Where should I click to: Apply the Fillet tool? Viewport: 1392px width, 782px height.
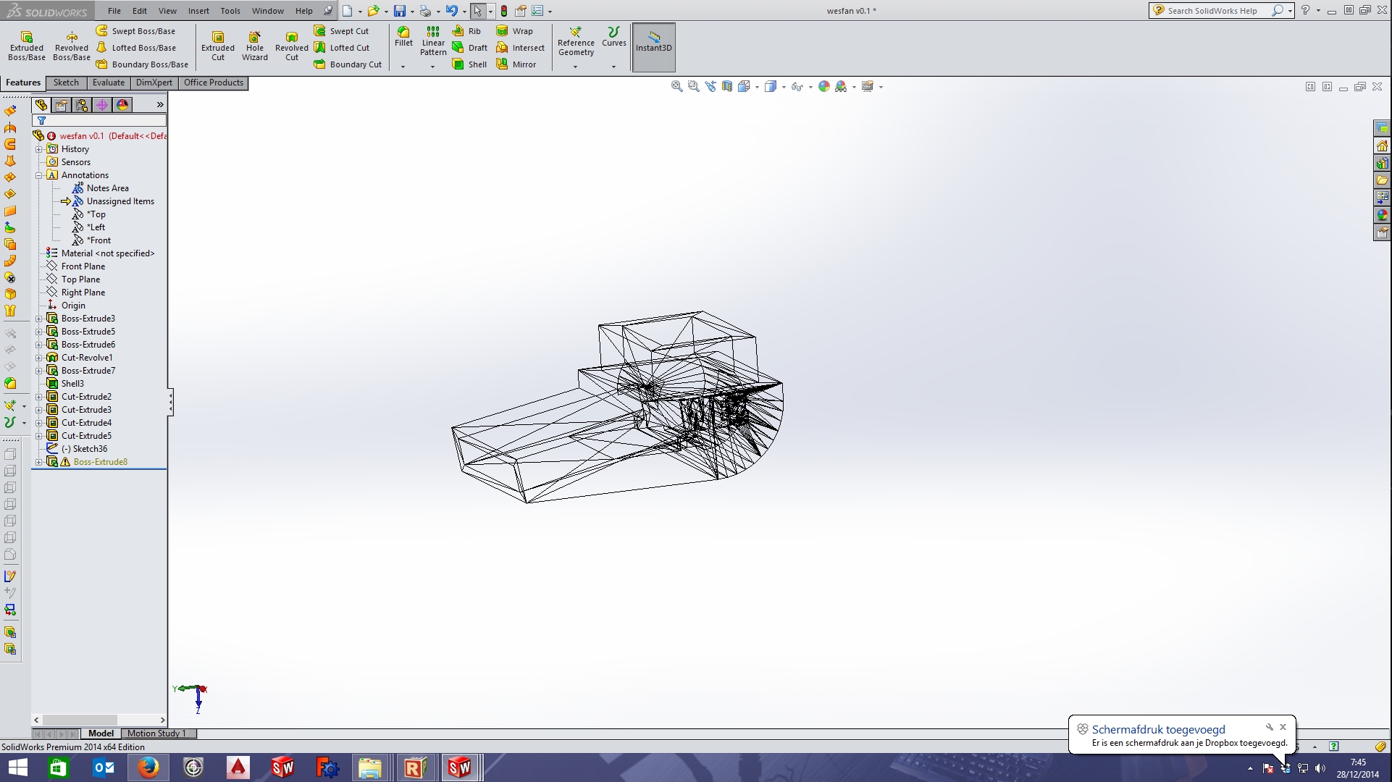(403, 37)
